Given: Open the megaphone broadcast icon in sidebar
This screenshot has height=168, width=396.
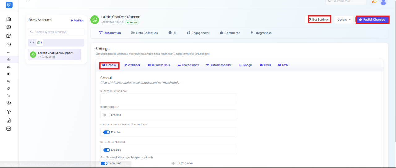Looking at the screenshot, I should tap(9, 74).
